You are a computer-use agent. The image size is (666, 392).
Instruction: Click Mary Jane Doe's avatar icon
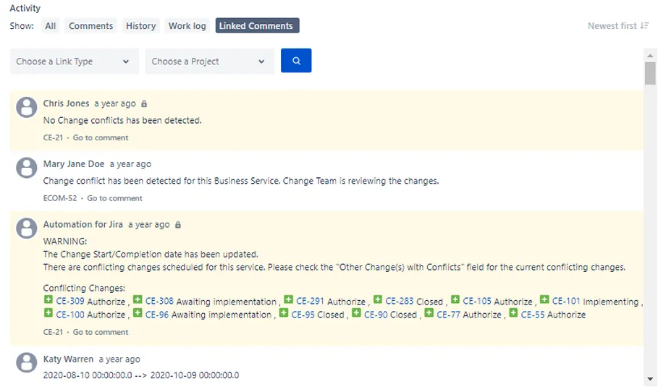click(27, 168)
